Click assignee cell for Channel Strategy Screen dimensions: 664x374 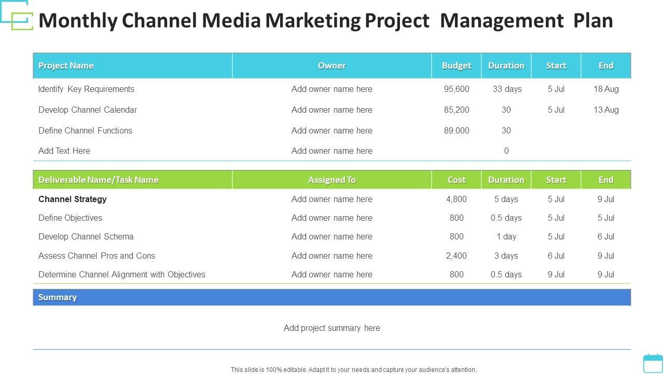332,199
